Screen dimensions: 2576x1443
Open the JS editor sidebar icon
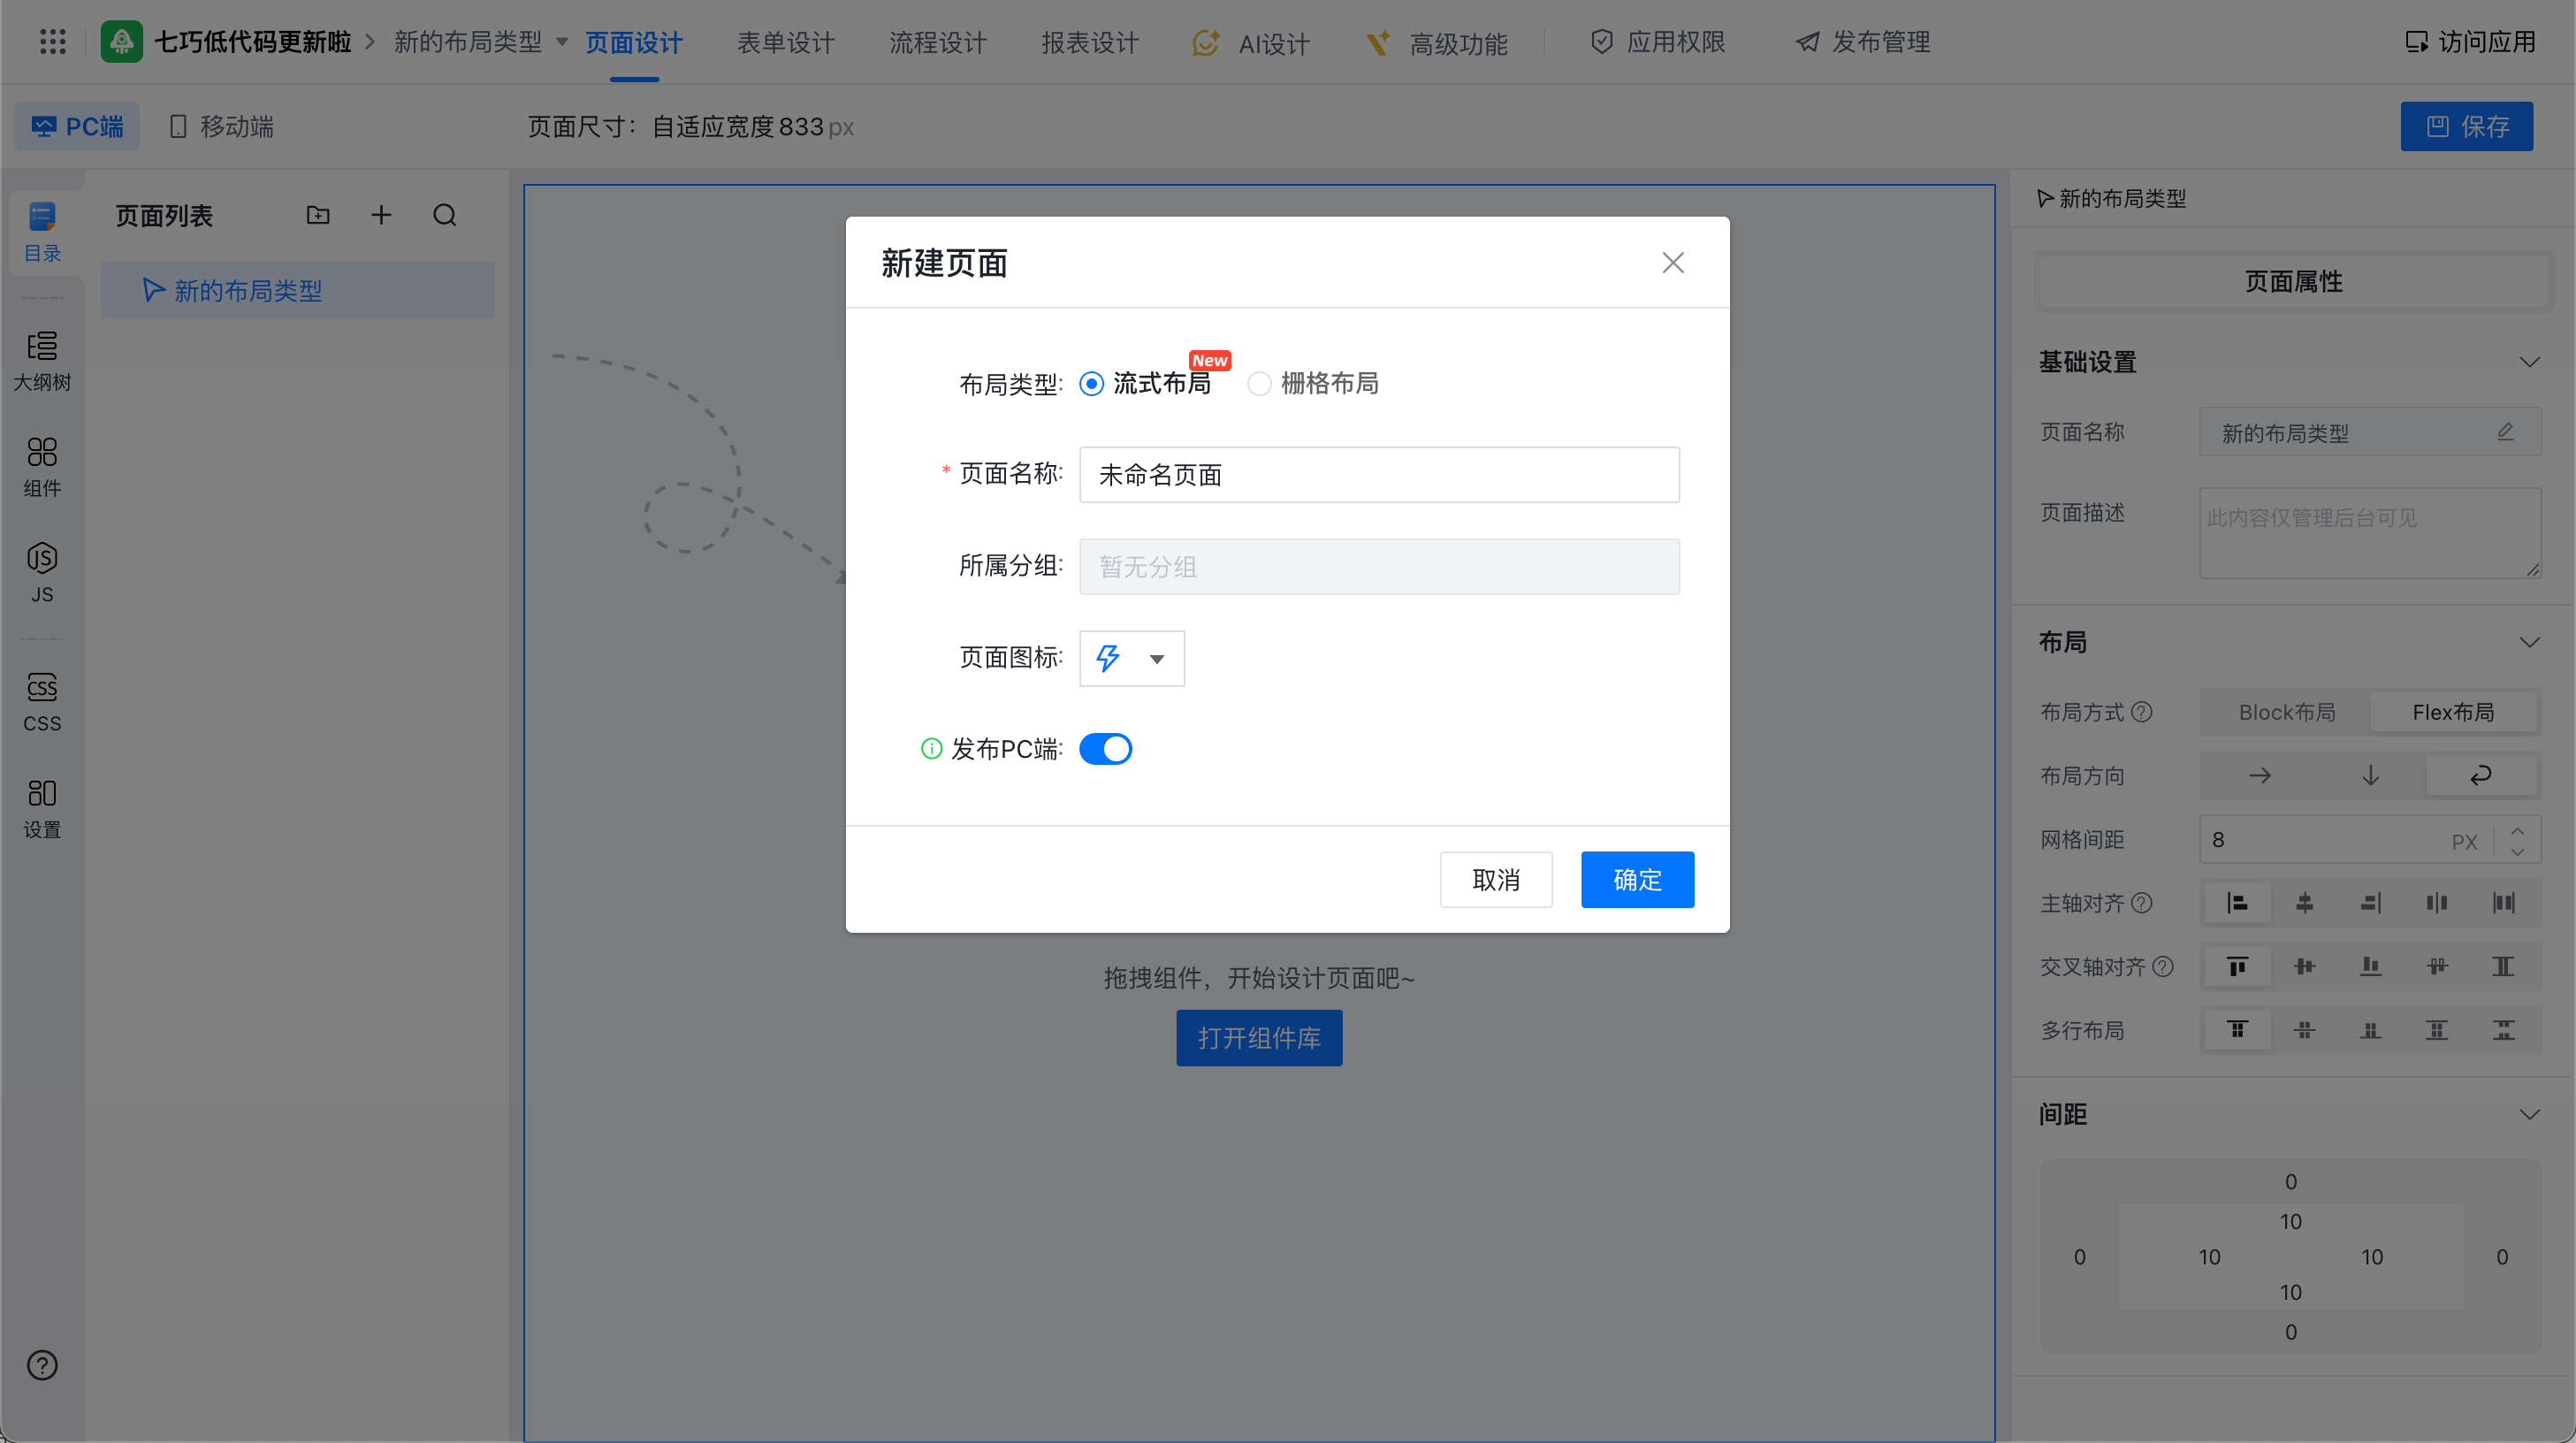coord(42,572)
